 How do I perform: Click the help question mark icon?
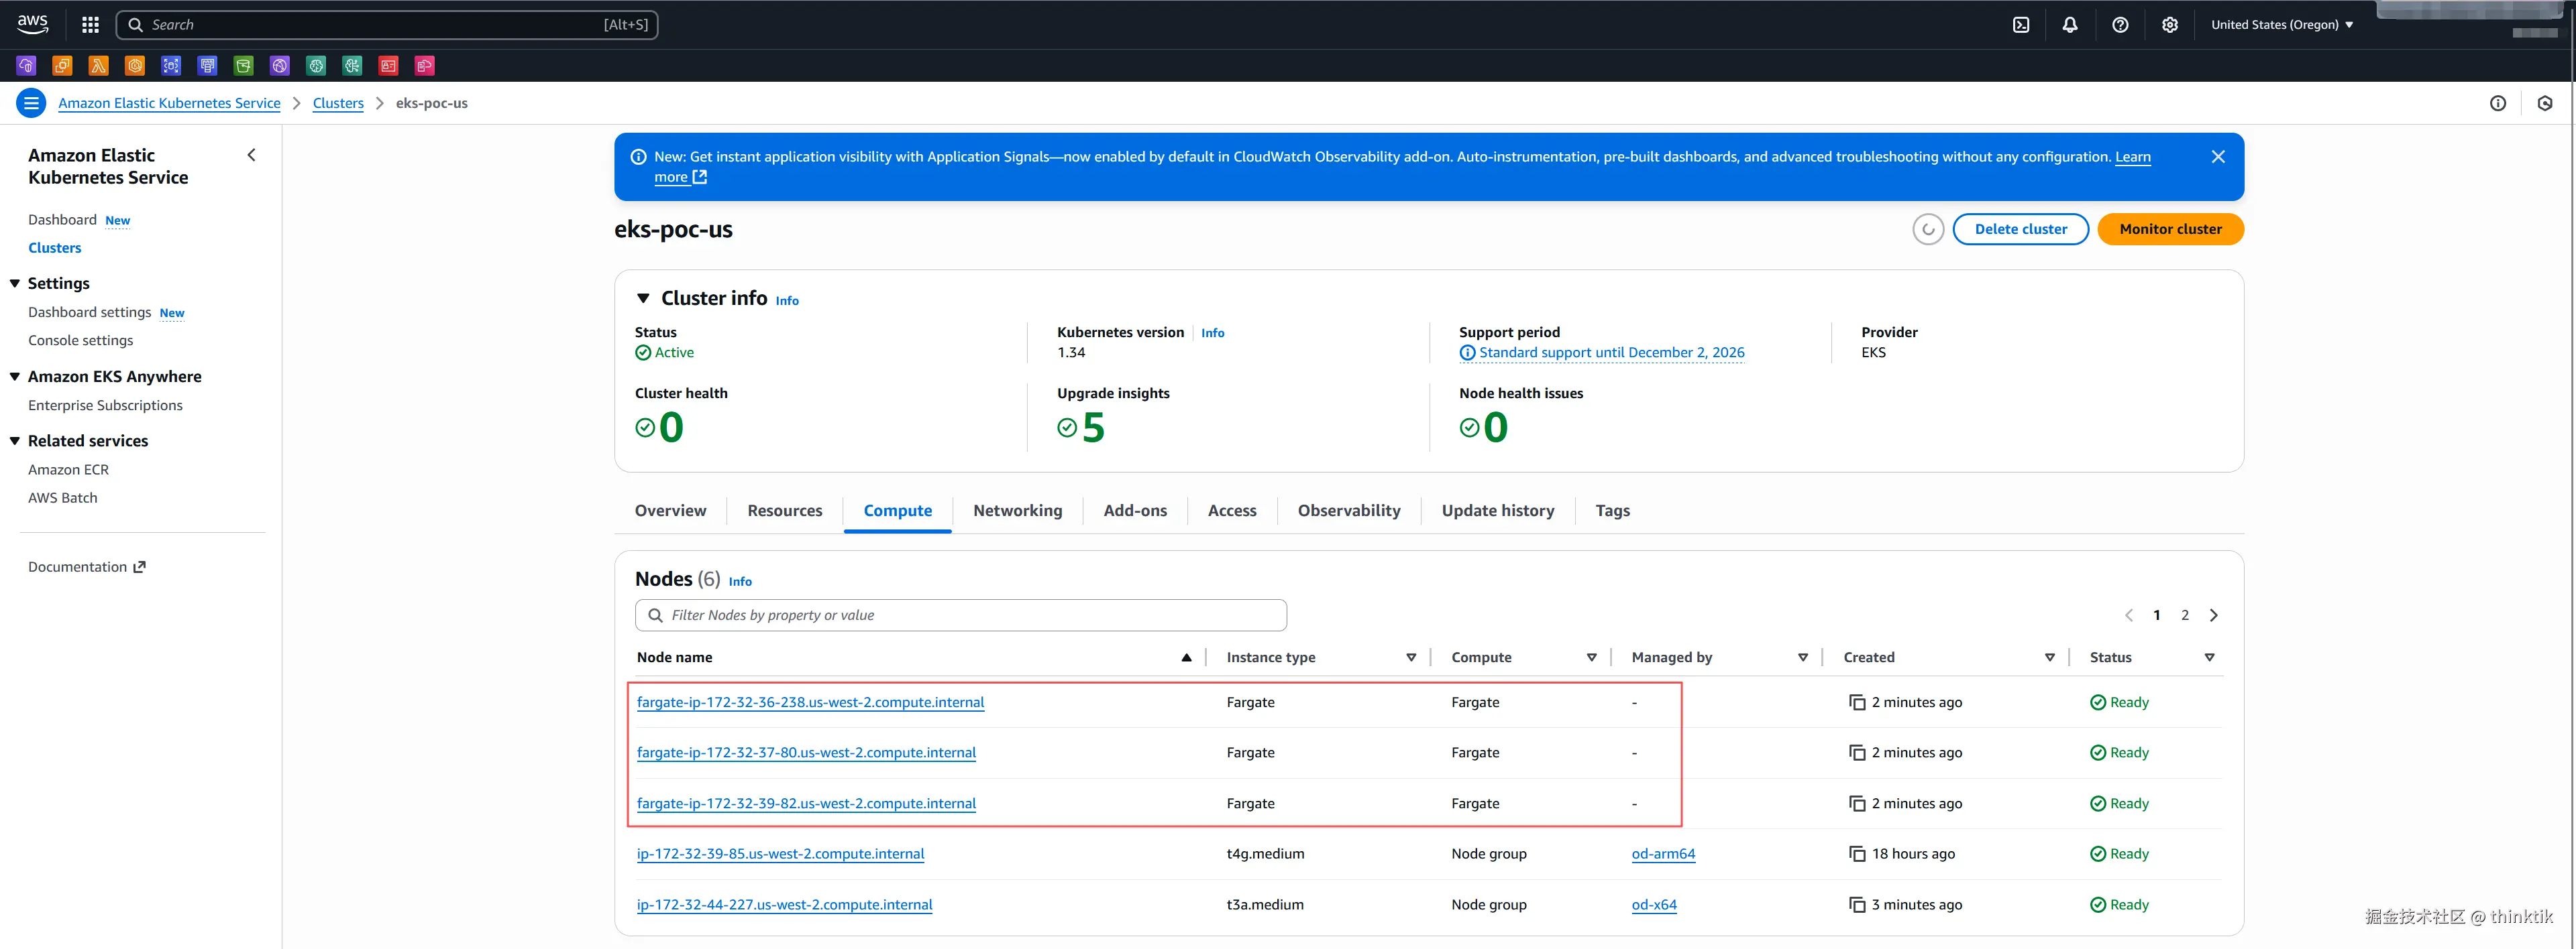(2120, 25)
